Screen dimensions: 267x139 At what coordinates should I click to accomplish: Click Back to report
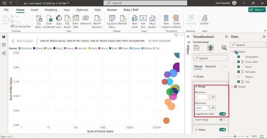(x=22, y=41)
